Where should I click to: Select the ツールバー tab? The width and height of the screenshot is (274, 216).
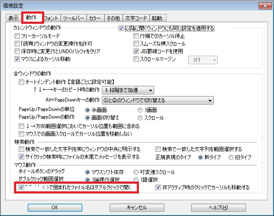point(73,18)
